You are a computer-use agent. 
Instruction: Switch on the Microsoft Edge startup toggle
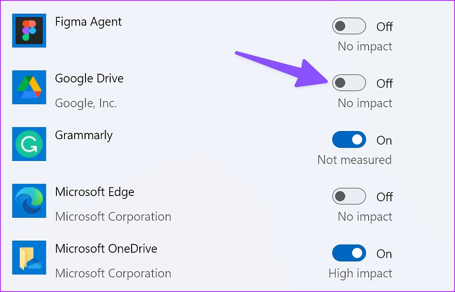(x=349, y=196)
